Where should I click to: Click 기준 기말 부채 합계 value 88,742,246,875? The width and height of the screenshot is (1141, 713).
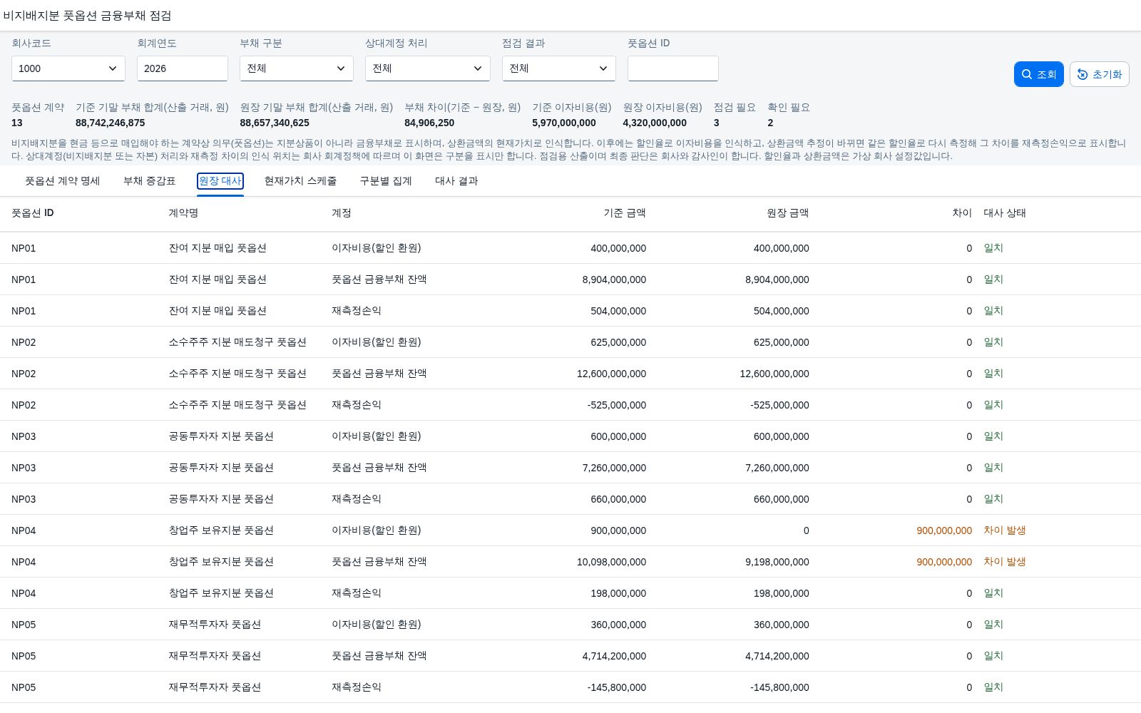point(111,123)
